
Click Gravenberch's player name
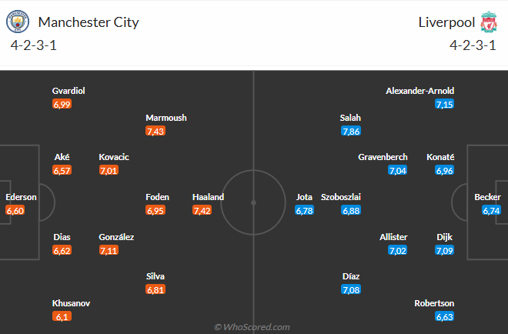tap(383, 157)
